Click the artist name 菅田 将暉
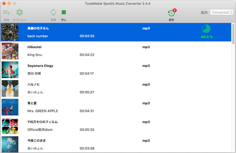The height and width of the screenshot is (153, 236). [x=34, y=74]
